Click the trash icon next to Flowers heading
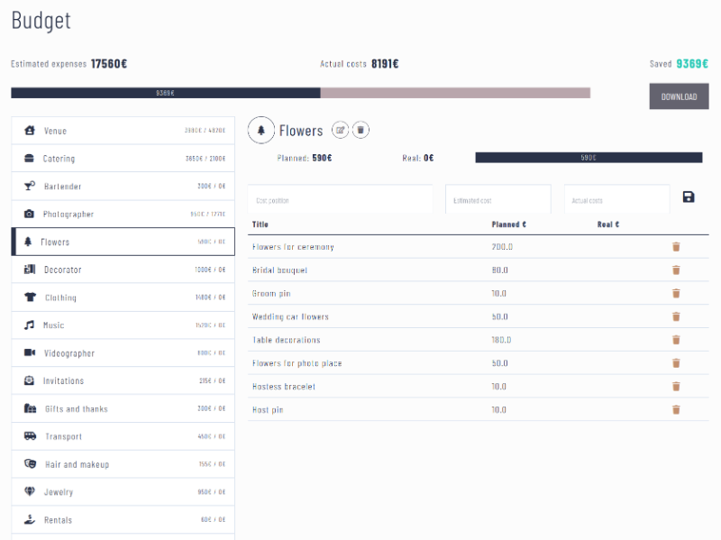Viewport: 721px width, 540px height. point(360,129)
